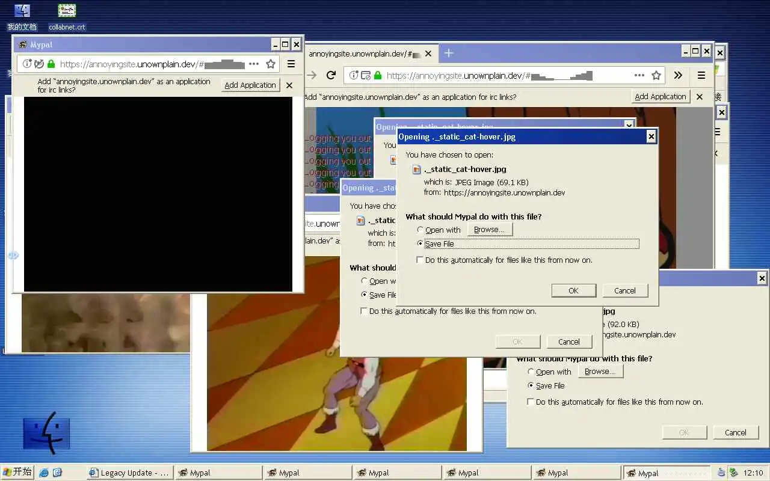
Task: Dismiss irc notification bar in small Mypal window
Action: click(x=289, y=85)
